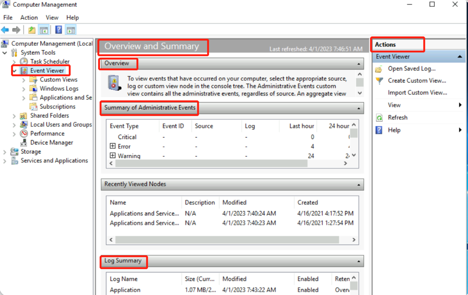Click the System Tools icon in the tree
Viewport: 468px width, 295px height.
tap(14, 53)
